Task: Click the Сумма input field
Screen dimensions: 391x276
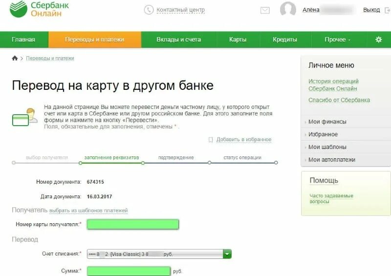Action: [129, 271]
